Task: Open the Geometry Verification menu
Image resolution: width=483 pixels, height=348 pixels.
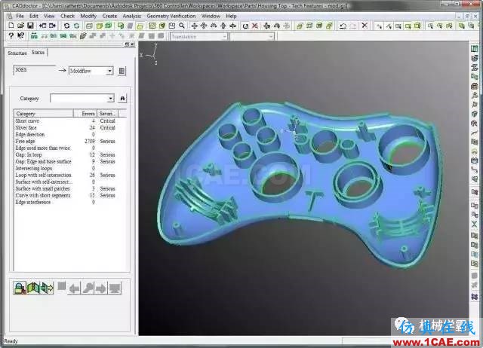Action: pyautogui.click(x=171, y=16)
